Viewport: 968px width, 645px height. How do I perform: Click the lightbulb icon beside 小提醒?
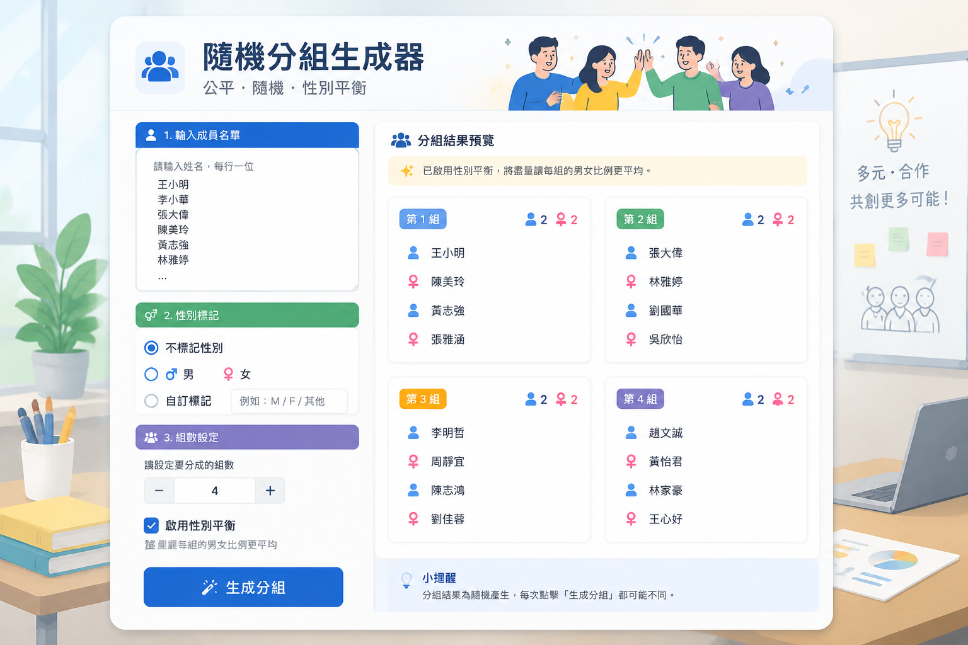[406, 580]
